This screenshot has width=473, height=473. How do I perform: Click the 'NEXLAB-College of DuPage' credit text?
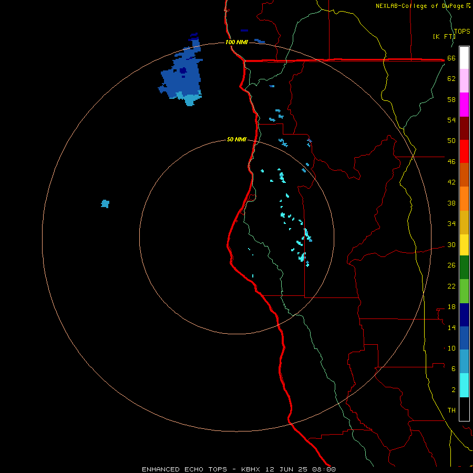(419, 6)
